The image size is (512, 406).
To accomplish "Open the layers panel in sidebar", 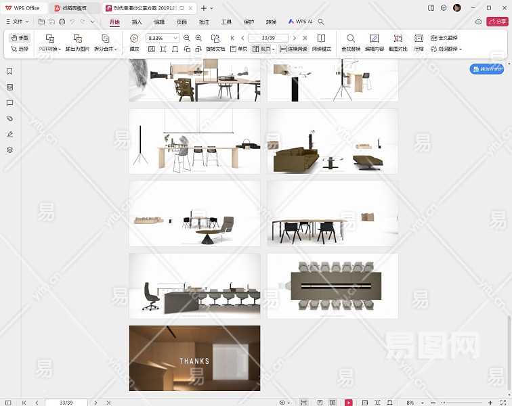I will point(9,150).
